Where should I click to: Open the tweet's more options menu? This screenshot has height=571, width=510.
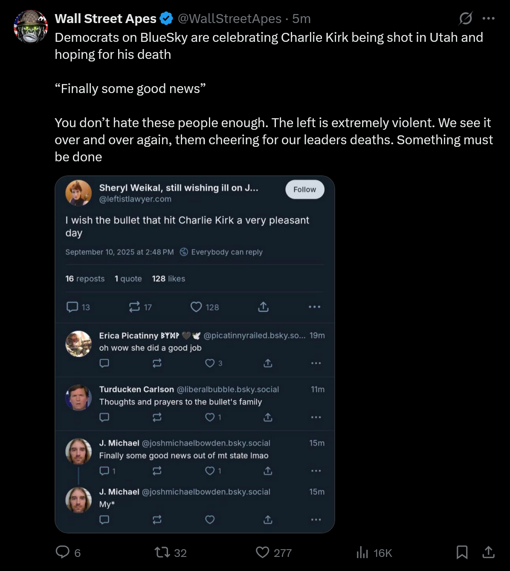488,18
